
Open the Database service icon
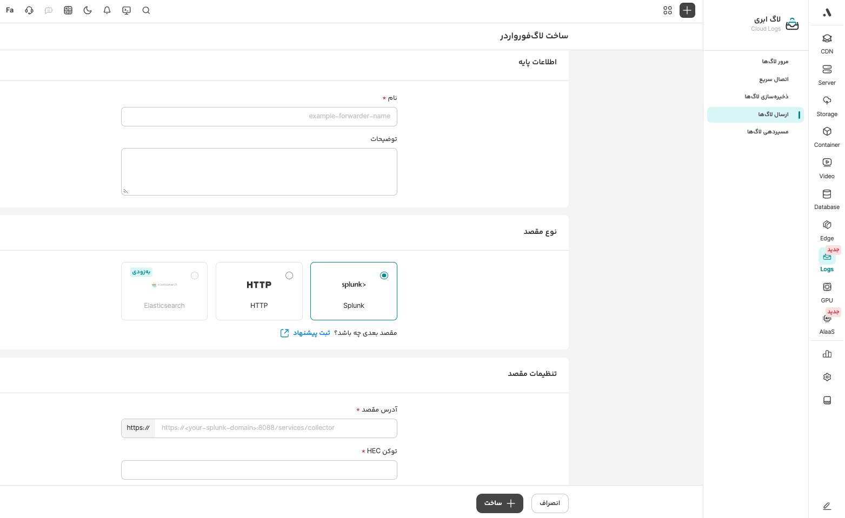point(827,198)
